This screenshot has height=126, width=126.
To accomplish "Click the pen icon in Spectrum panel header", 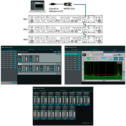I will click(122, 55).
